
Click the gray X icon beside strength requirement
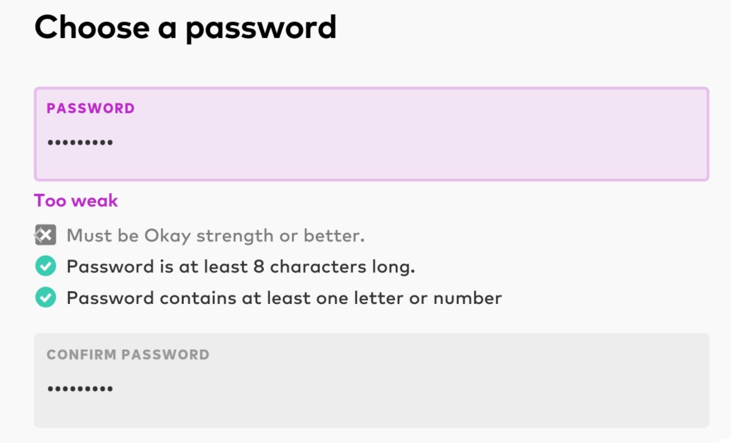tap(45, 235)
